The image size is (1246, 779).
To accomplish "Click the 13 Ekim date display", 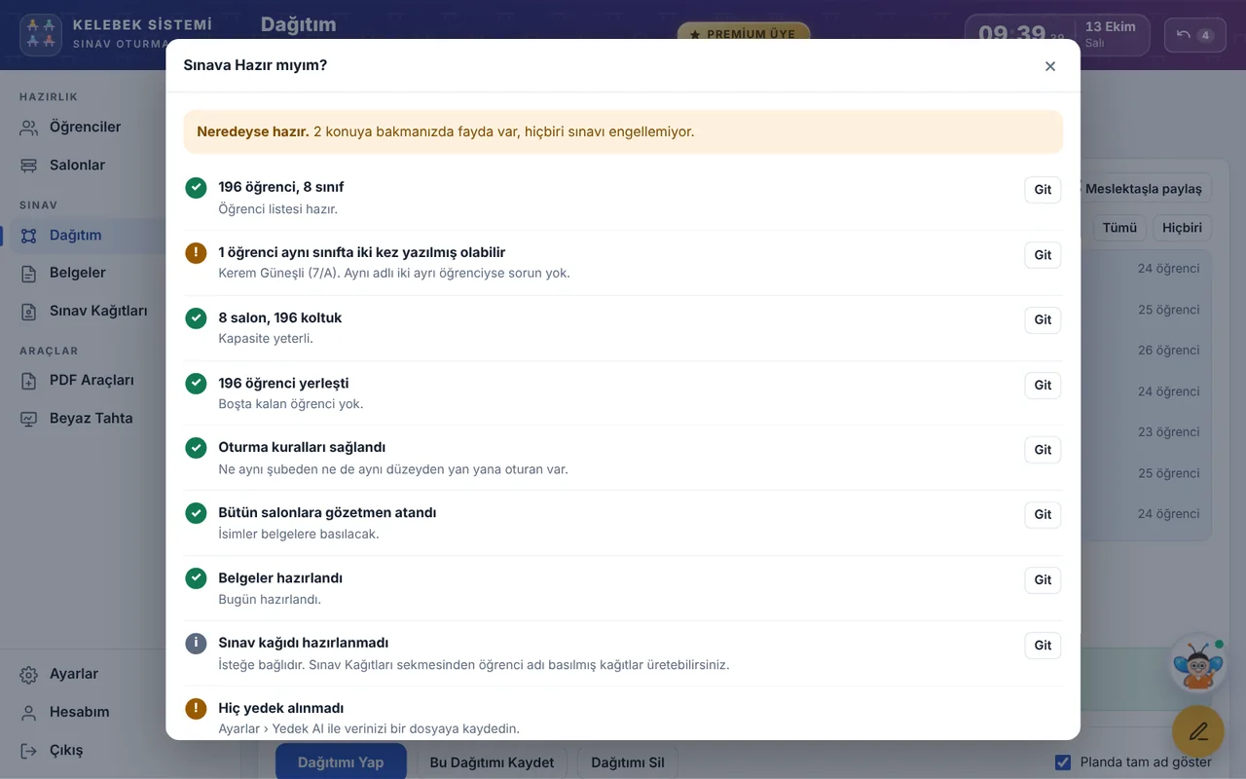I will [x=1111, y=27].
